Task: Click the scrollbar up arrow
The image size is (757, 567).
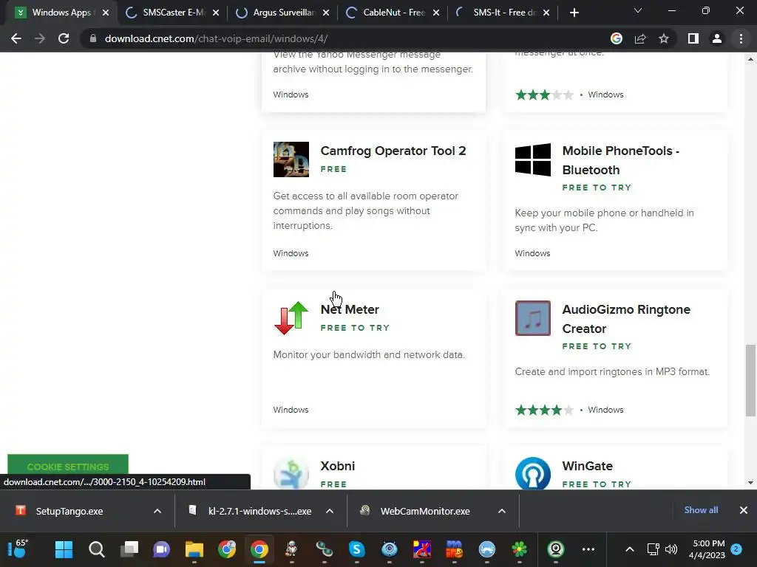Action: (x=750, y=59)
